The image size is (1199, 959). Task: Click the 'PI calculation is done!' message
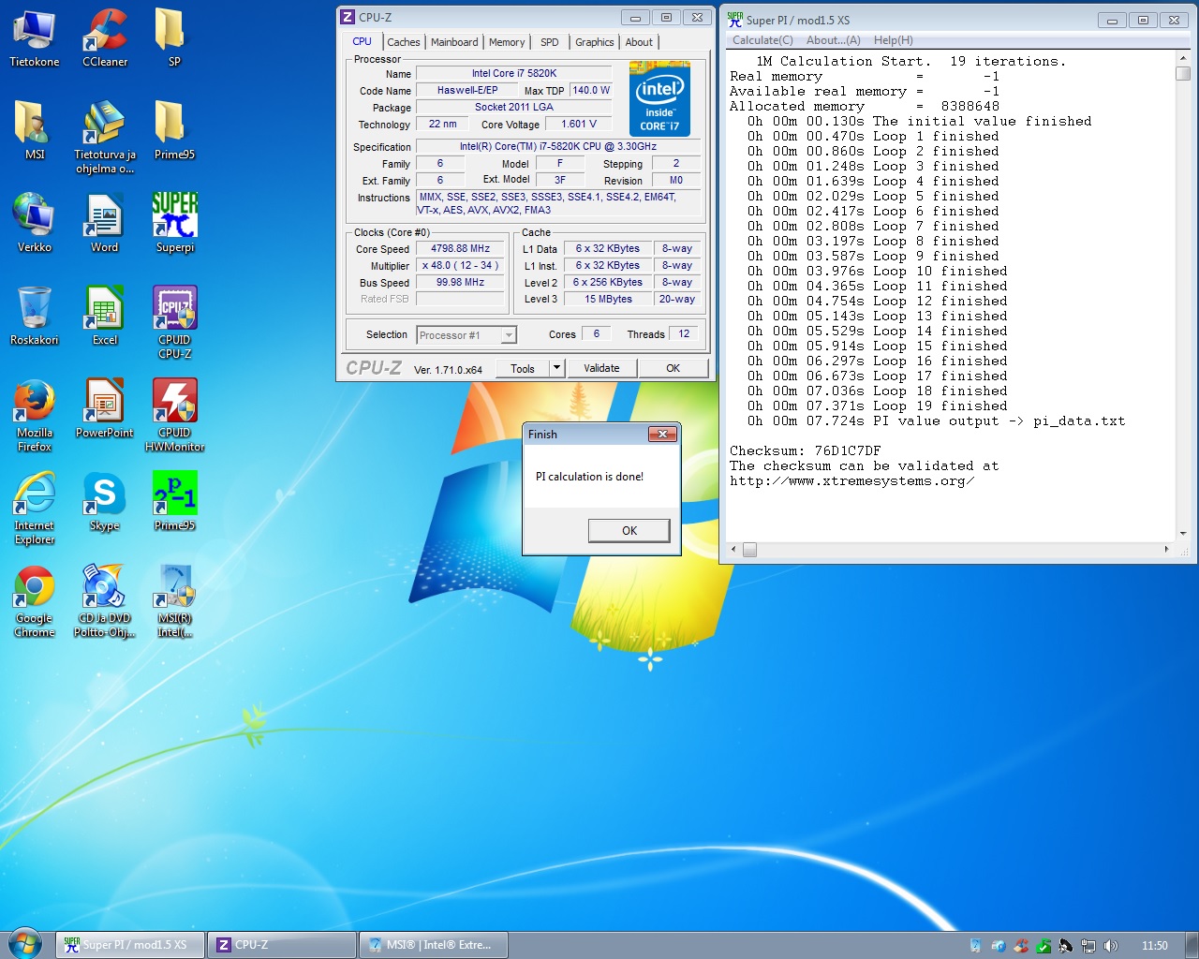click(x=589, y=477)
